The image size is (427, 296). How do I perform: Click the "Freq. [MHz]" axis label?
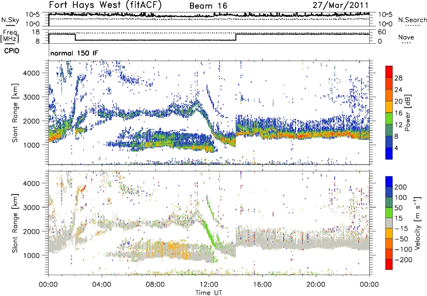click(10, 36)
